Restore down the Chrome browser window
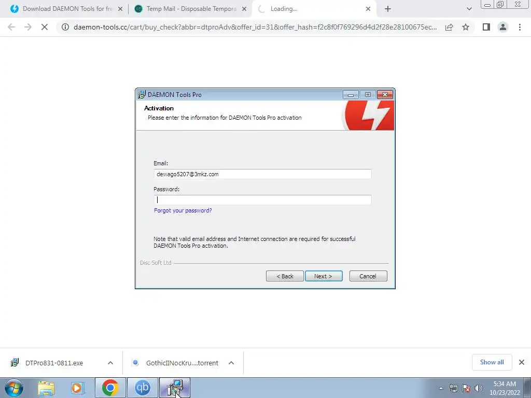 500,4
